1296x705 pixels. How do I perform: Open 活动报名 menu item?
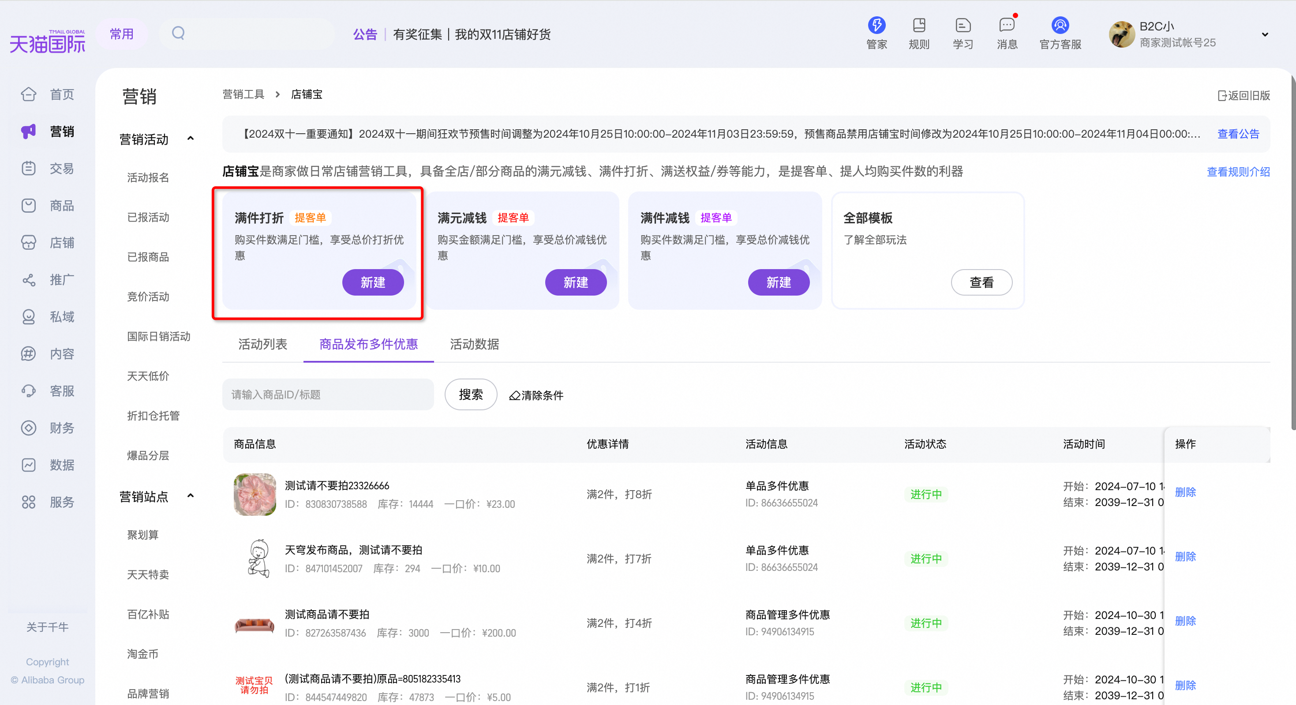tap(148, 178)
